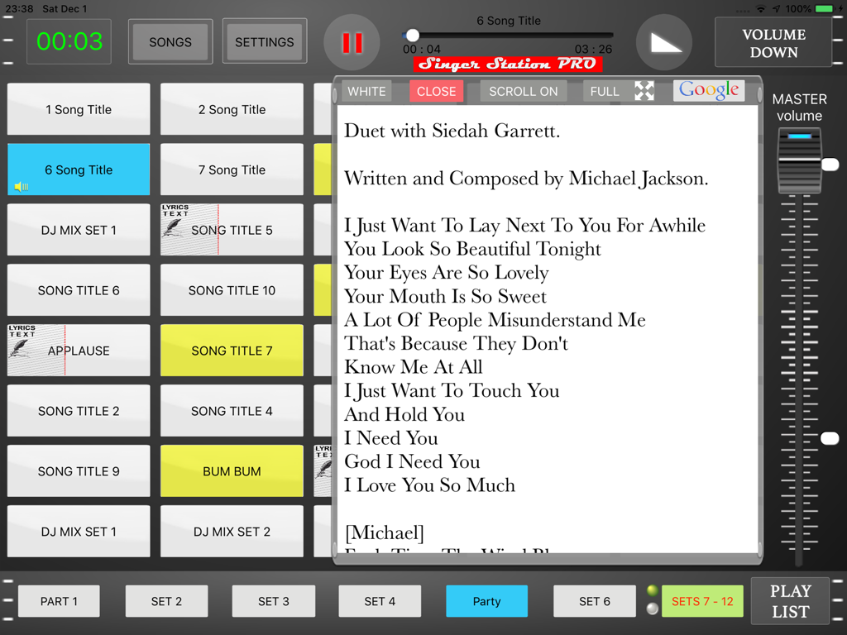This screenshot has width=847, height=635.
Task: Tap the play triangle icon
Action: click(x=664, y=41)
